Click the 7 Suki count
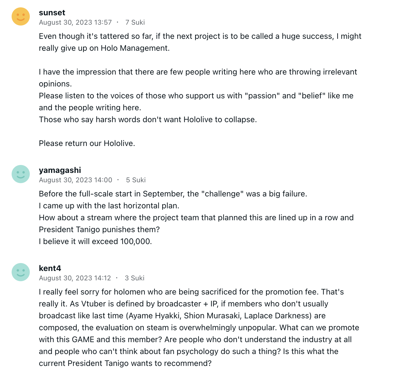The image size is (405, 377). coord(135,22)
